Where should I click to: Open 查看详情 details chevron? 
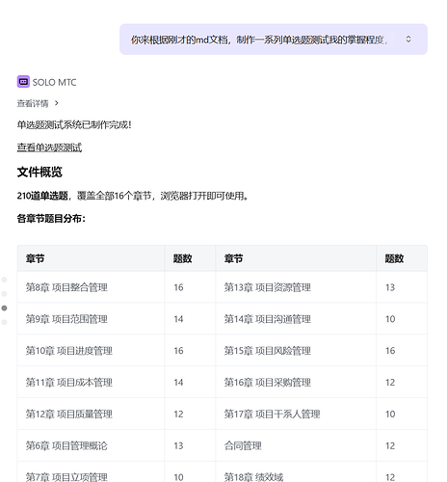click(57, 103)
